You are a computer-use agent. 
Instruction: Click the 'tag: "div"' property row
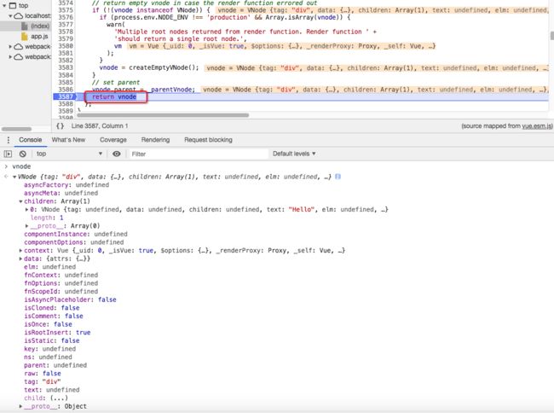43,381
